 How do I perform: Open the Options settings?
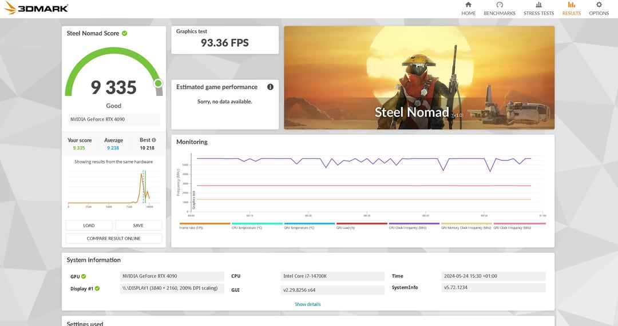point(599,9)
